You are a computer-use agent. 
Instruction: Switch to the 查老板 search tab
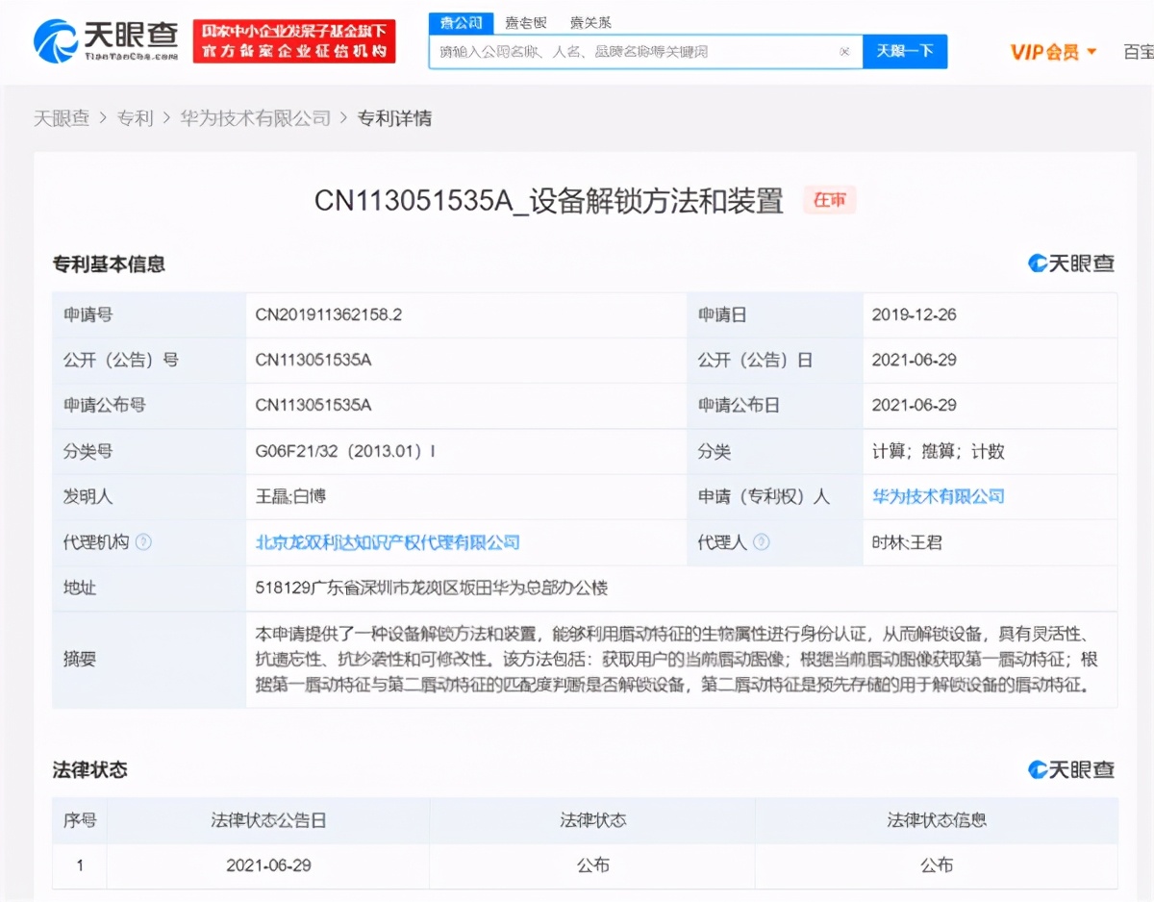pyautogui.click(x=527, y=22)
